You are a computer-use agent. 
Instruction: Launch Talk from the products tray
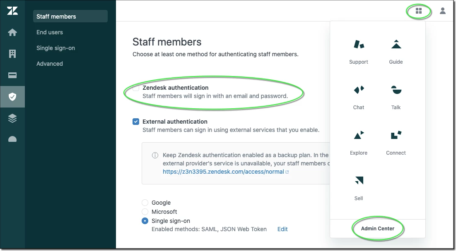[x=396, y=98]
